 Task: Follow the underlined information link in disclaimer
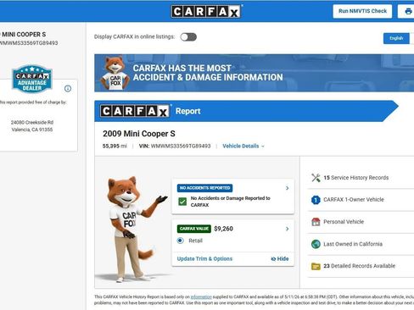(201, 297)
